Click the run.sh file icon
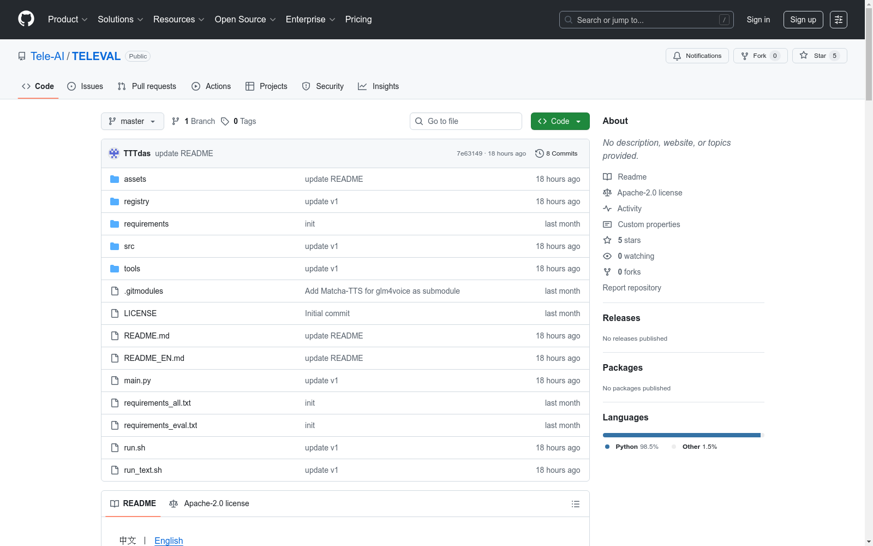Screen dimensions: 873x546 pos(115,448)
